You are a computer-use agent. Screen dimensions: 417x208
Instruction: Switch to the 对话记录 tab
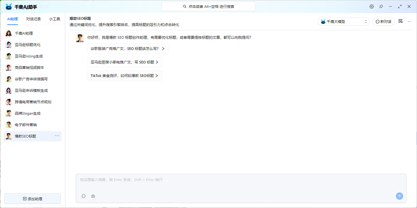[x=34, y=19]
